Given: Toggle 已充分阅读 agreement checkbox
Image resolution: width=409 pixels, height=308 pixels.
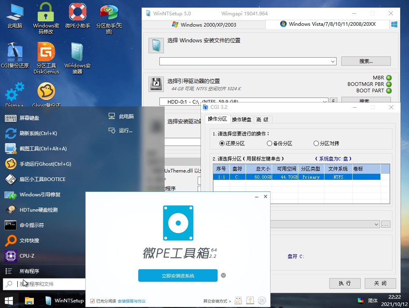Looking at the screenshot, I should pyautogui.click(x=92, y=301).
